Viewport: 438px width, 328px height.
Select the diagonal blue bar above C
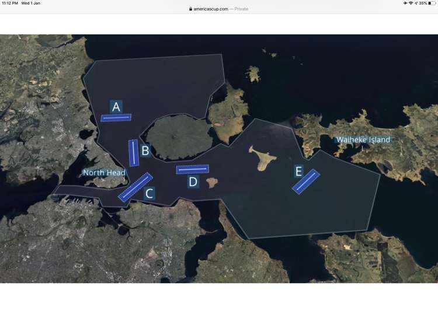135,187
